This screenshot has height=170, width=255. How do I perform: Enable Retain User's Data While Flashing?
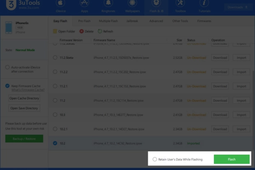click(155, 159)
